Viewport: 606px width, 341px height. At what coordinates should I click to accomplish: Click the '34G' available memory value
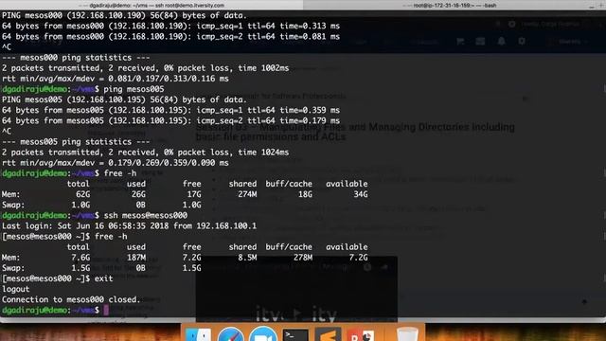(x=361, y=194)
